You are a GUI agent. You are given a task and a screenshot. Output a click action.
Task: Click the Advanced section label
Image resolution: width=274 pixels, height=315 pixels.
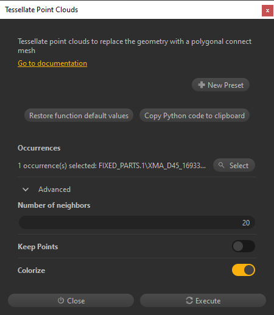pos(54,189)
